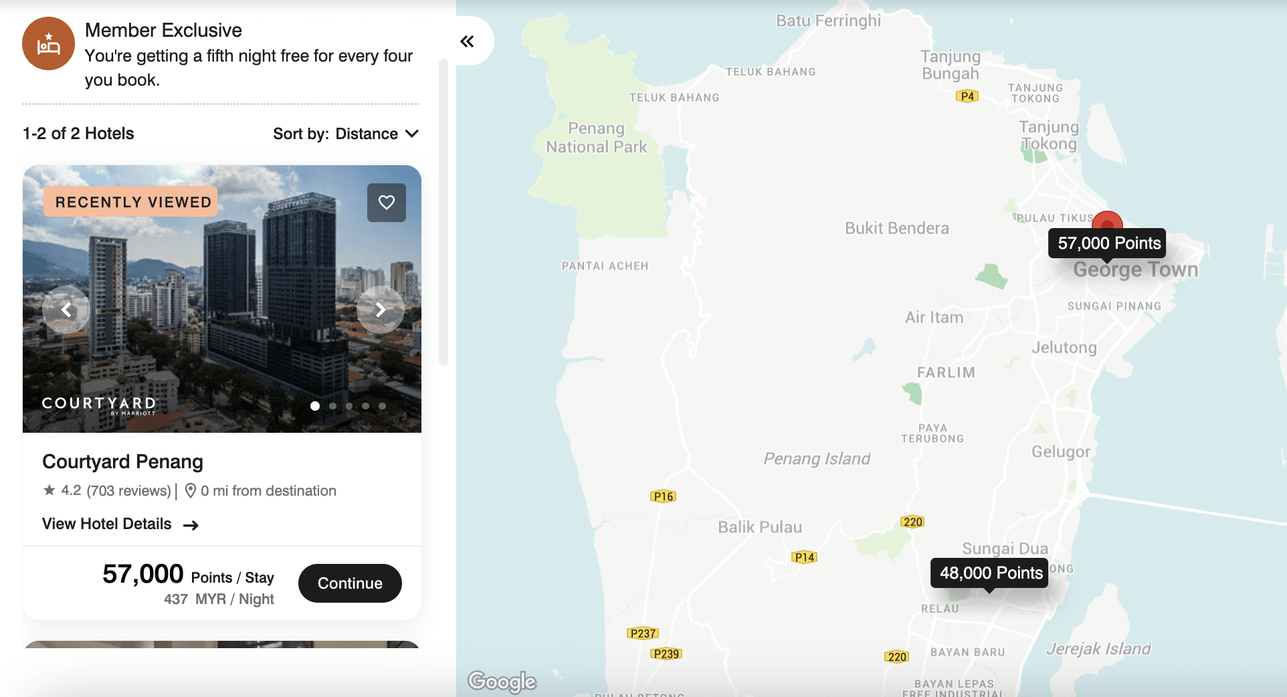Jump to third carousel photo dot
The image size is (1287, 697).
coord(349,406)
